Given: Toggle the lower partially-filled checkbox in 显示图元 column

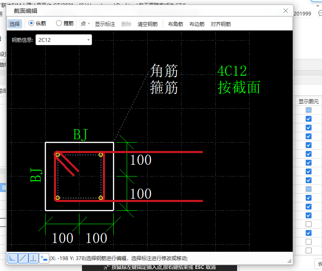Looking at the screenshot, I should coord(309,189).
